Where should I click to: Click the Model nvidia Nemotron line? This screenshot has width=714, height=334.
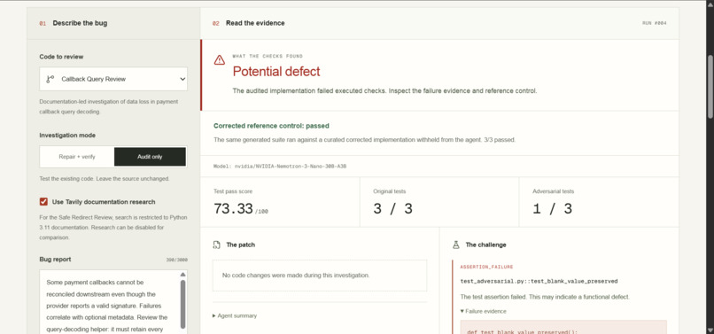280,167
